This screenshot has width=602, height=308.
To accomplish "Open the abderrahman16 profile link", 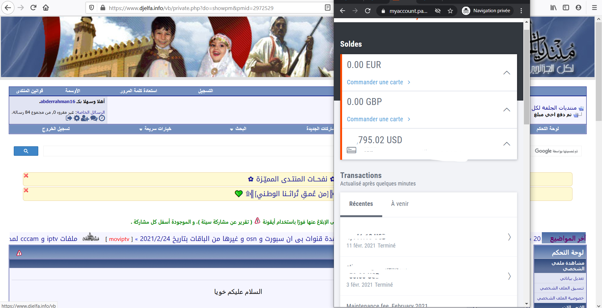I will pos(57,102).
